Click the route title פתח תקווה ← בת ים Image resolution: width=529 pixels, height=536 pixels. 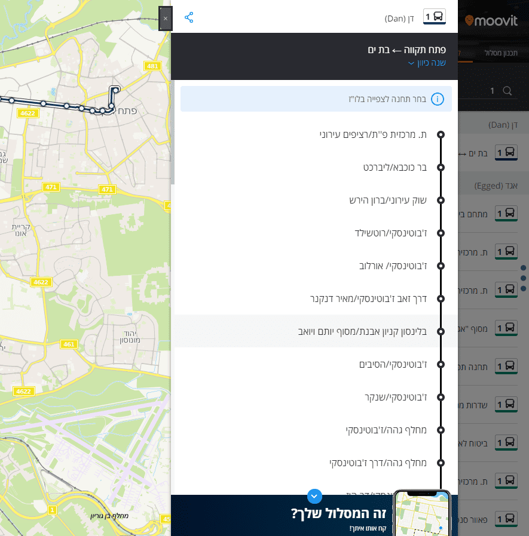coord(407,50)
